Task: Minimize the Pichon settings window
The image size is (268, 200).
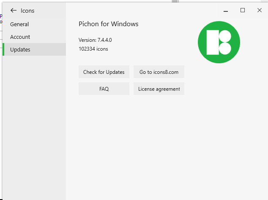Action: (226, 11)
